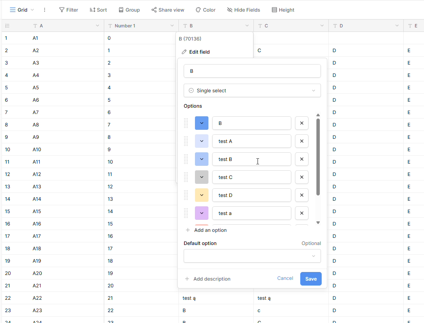
Task: Click drag handle of option test D
Action: [x=186, y=195]
